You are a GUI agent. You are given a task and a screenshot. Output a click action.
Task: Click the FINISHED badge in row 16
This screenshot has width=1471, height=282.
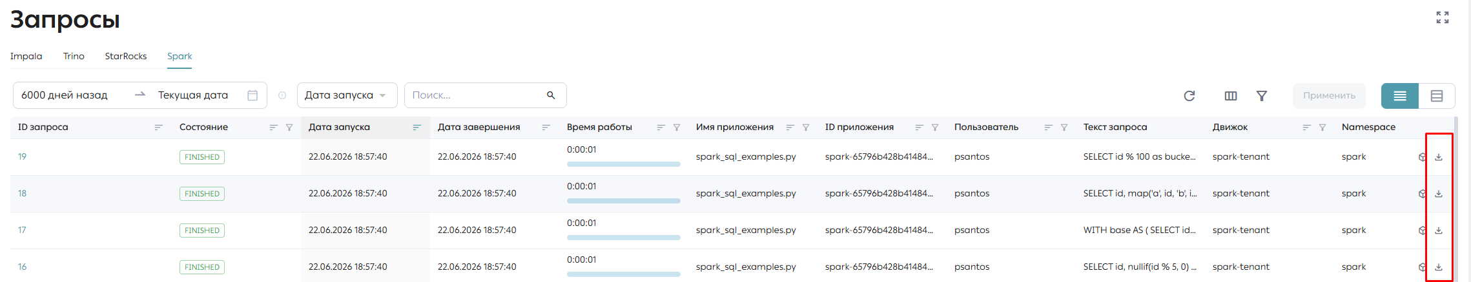[202, 267]
